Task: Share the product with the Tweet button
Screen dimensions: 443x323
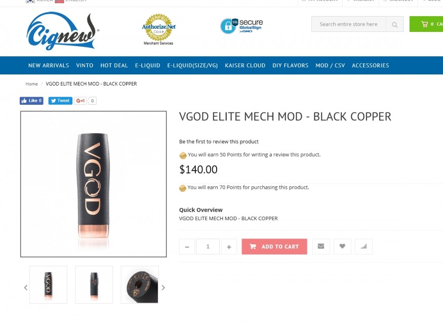Action: click(x=60, y=101)
